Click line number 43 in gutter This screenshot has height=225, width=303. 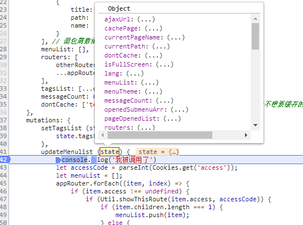point(3,167)
